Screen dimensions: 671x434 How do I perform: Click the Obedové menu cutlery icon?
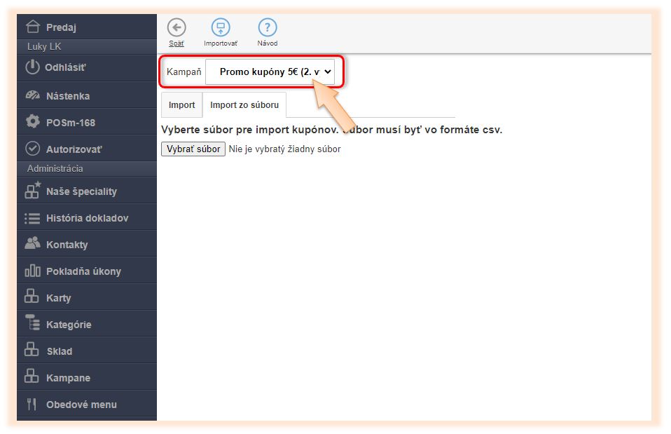[32, 405]
